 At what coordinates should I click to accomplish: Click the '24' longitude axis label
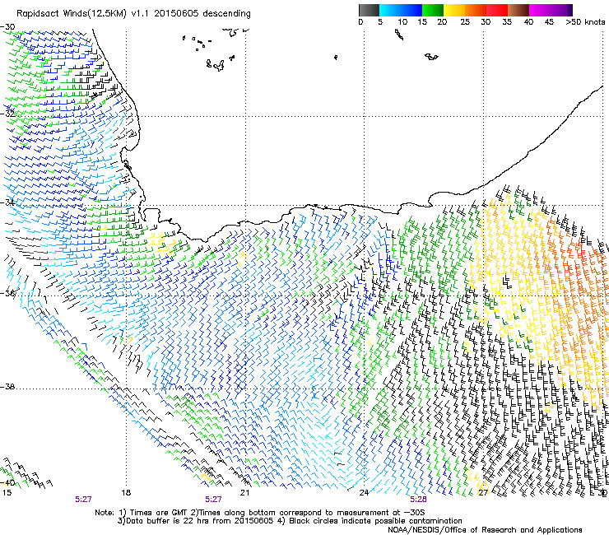coord(364,493)
